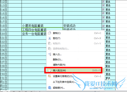Toggle 复选 checkbox in 18日 row
The height and width of the screenshot is (92, 127).
pos(103,26)
